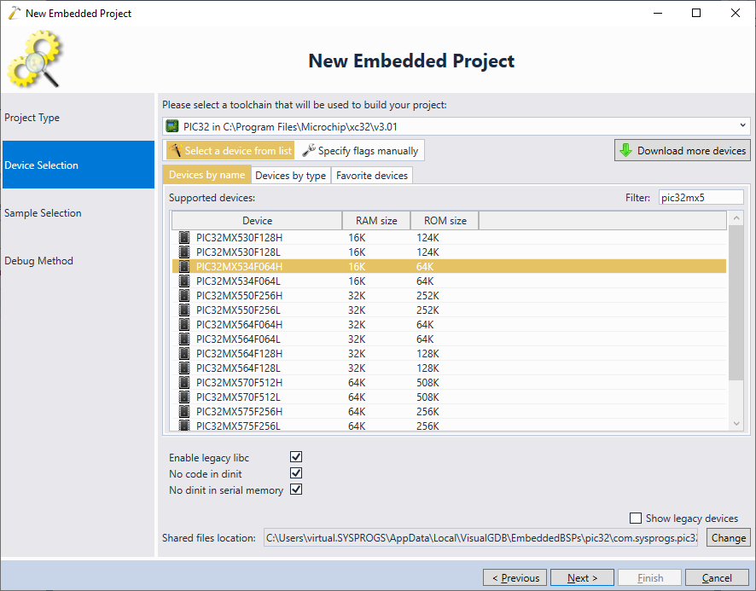756x591 pixels.
Task: Select Device Selection step in sidebar
Action: (x=79, y=165)
